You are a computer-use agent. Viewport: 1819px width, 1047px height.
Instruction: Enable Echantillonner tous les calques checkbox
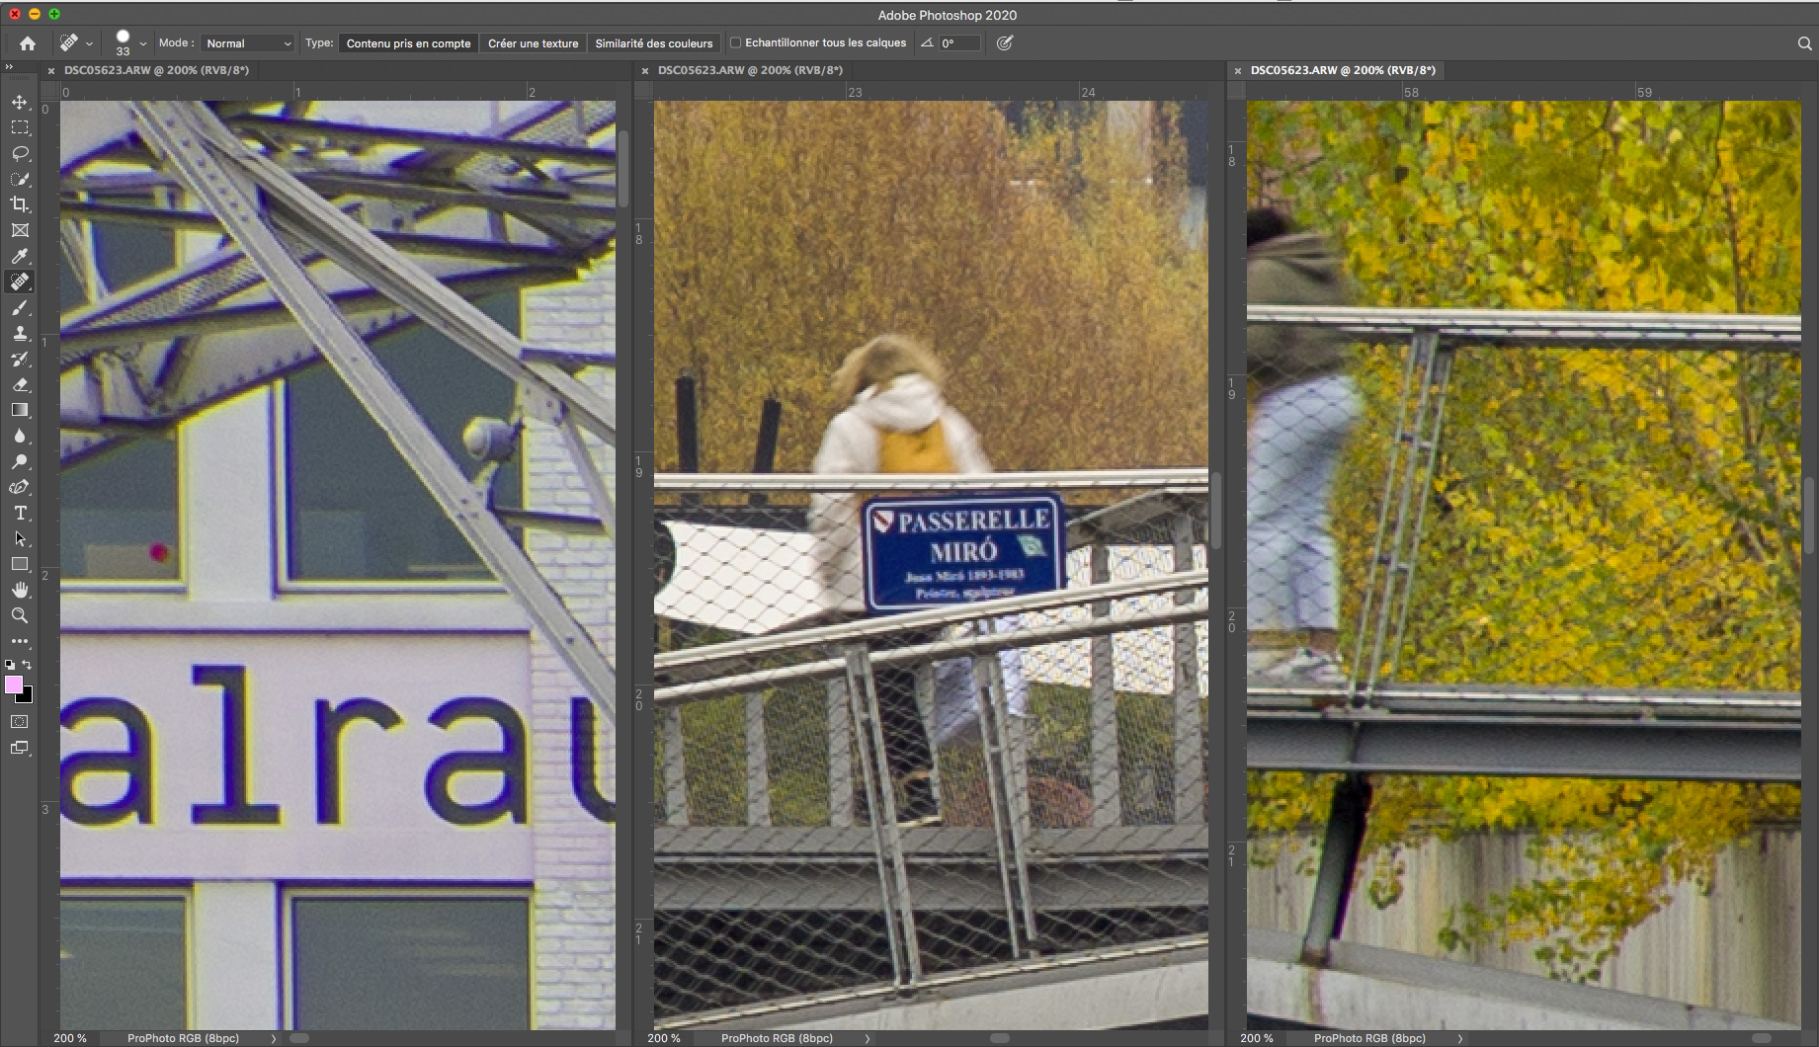(735, 43)
